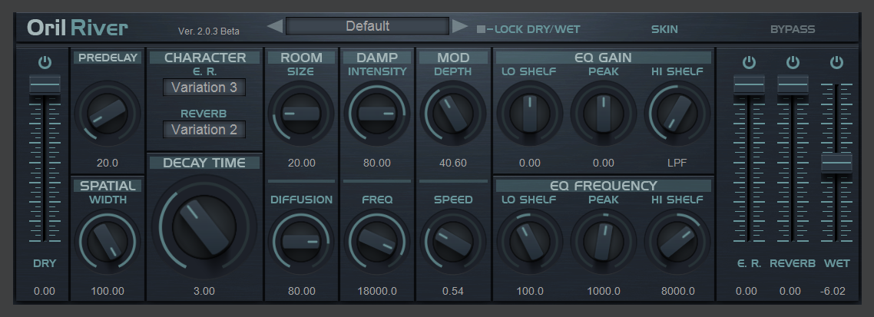Open the E. R. Variation 3 dropdown
874x317 pixels.
pyautogui.click(x=204, y=88)
